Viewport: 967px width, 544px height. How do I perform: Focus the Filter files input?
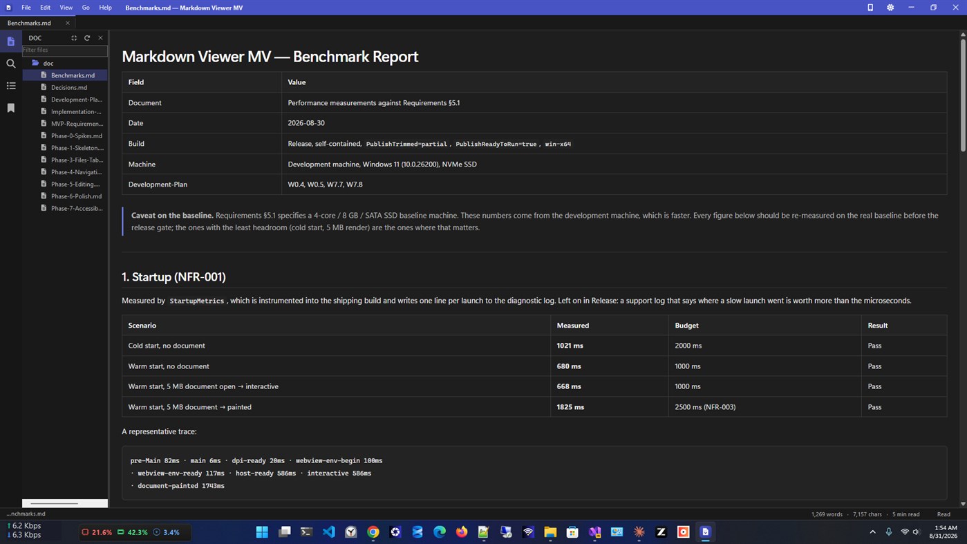64,50
